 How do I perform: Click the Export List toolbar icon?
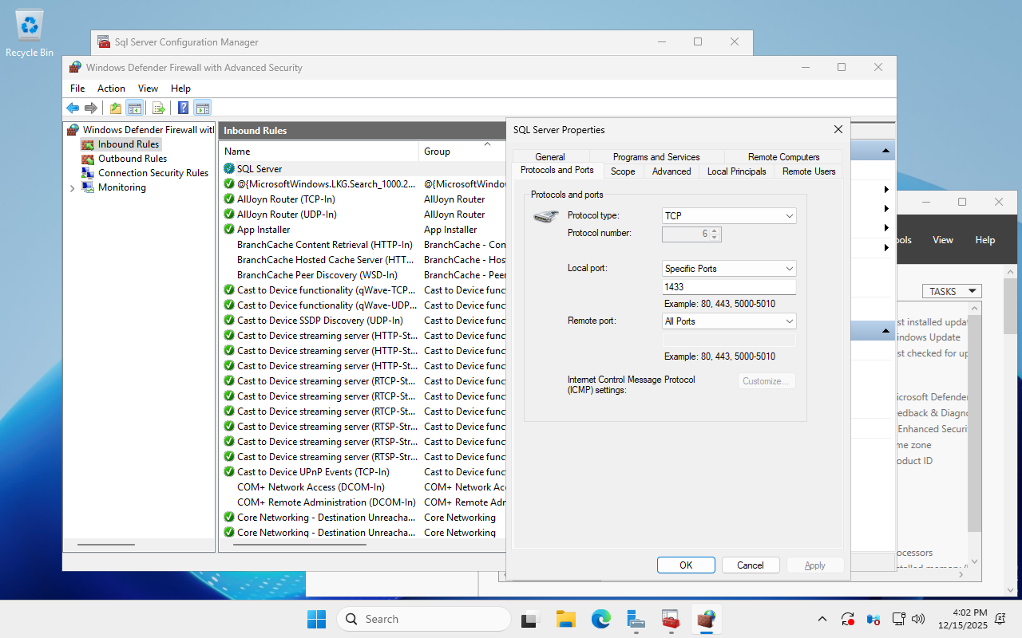coord(158,108)
